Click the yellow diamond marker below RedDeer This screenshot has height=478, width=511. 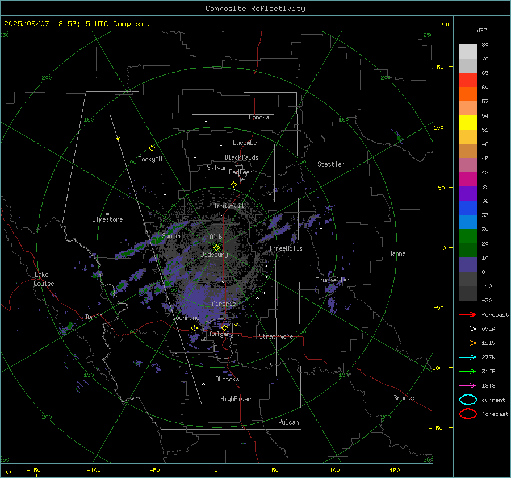(233, 185)
